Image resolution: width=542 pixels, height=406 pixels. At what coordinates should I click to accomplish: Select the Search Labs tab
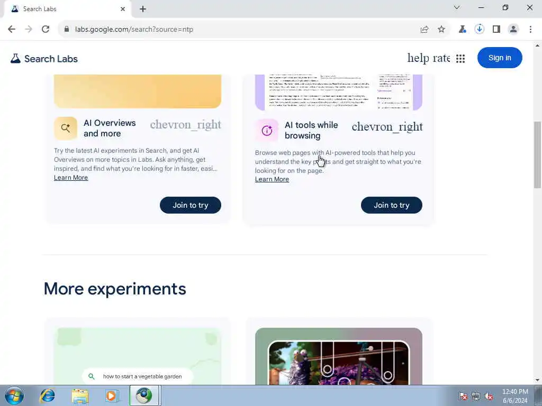[x=67, y=9]
